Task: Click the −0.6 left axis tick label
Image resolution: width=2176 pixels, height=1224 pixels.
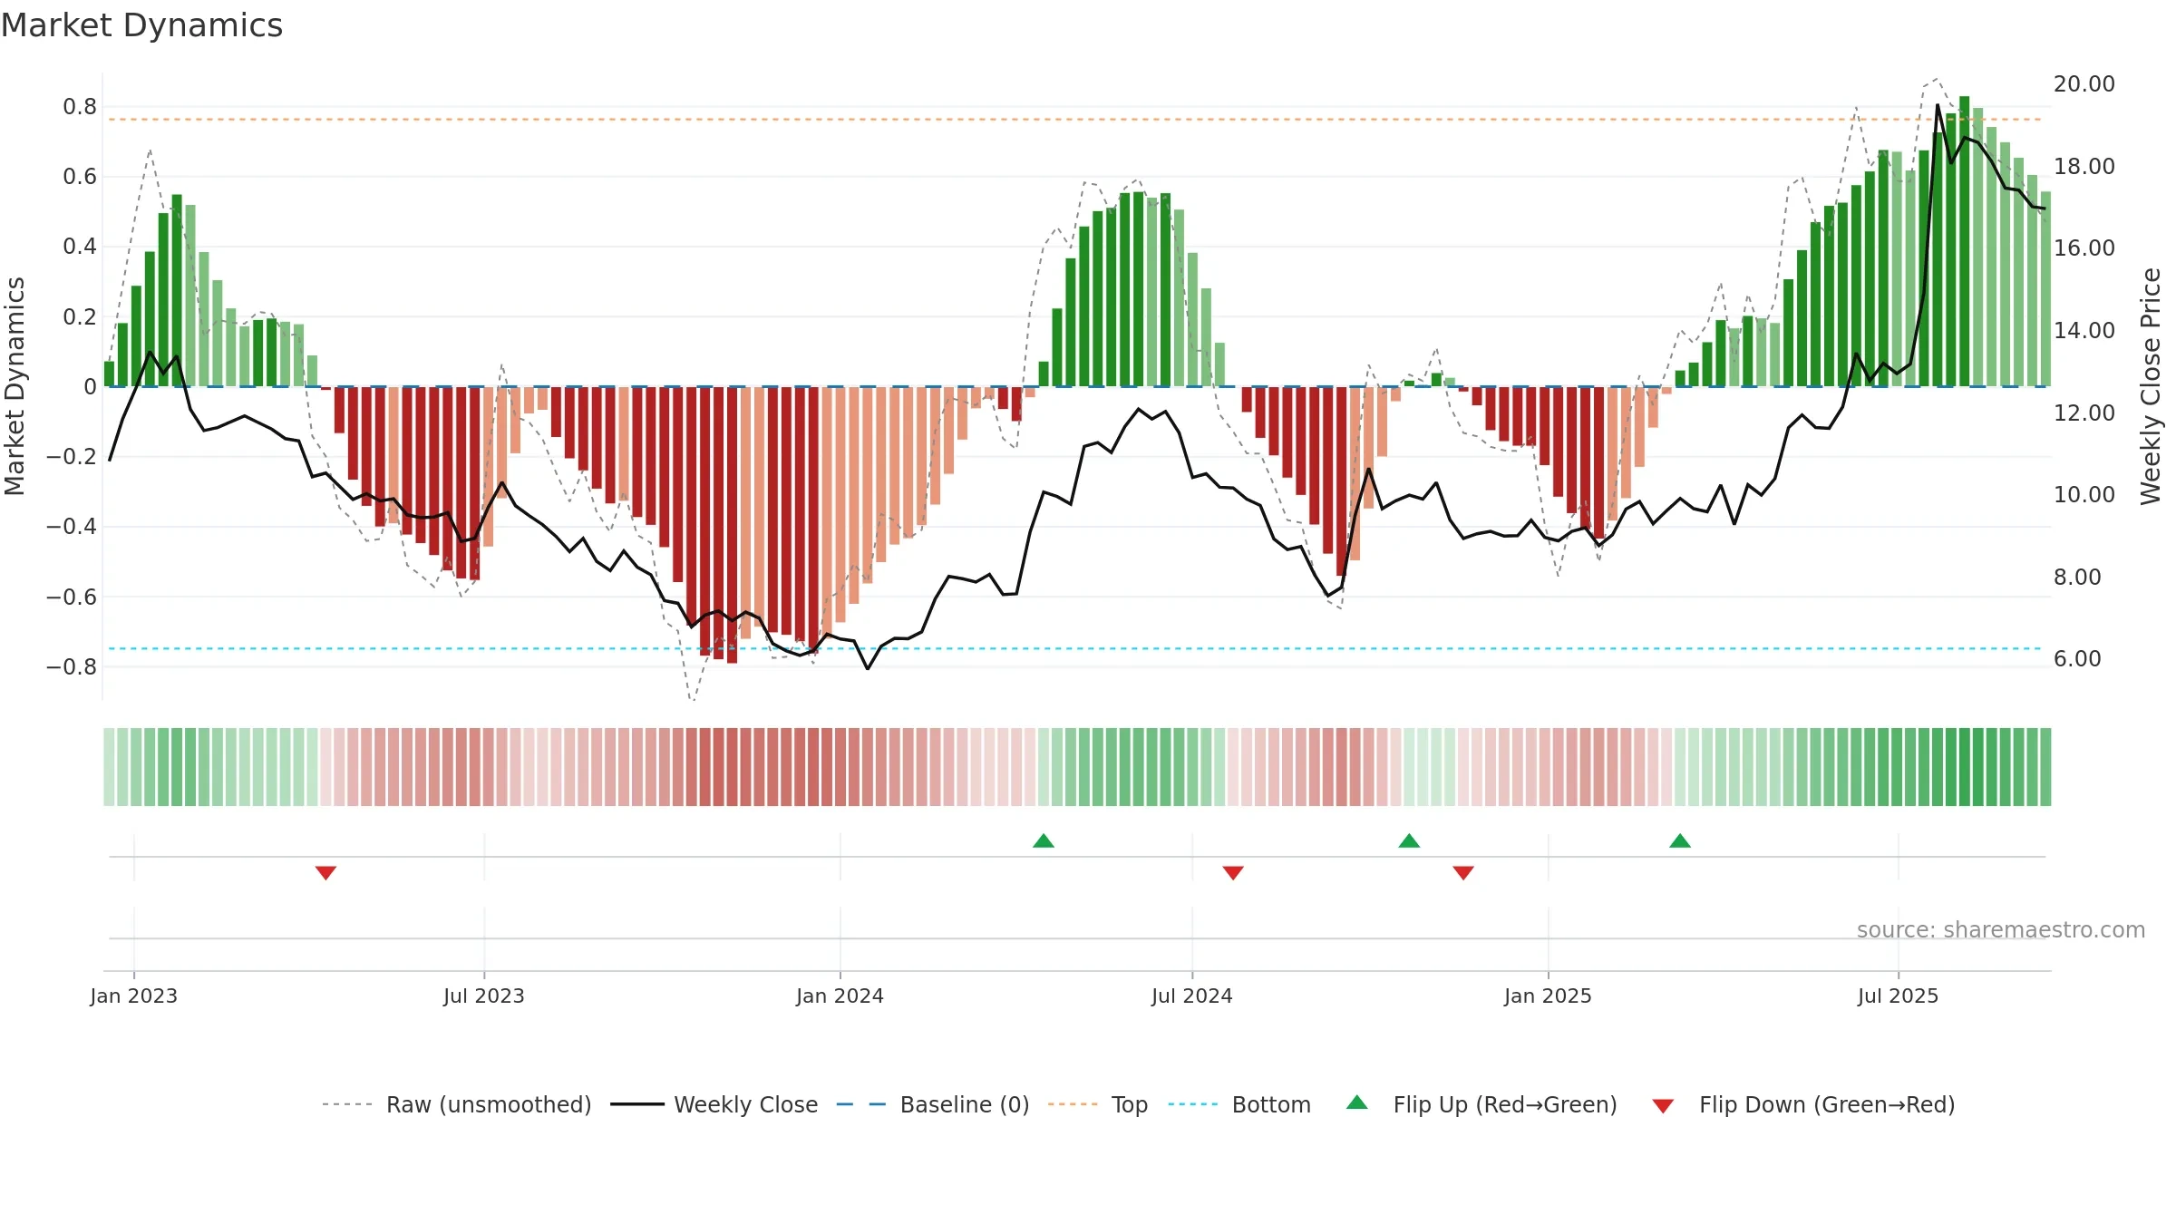Action: pyautogui.click(x=72, y=597)
